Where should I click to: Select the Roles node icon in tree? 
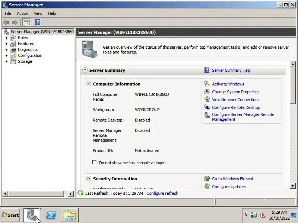13,38
